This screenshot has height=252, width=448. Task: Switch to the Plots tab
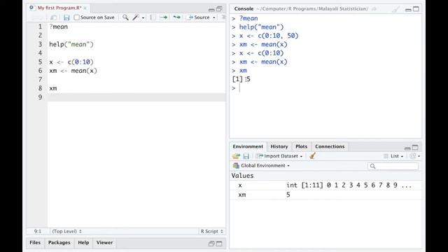click(301, 146)
